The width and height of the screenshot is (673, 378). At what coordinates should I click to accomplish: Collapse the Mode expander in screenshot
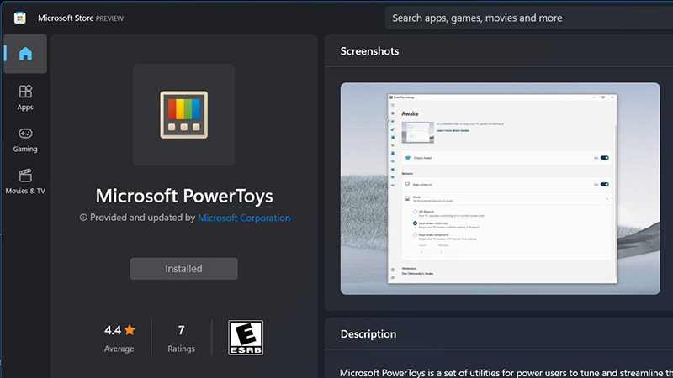click(x=607, y=199)
